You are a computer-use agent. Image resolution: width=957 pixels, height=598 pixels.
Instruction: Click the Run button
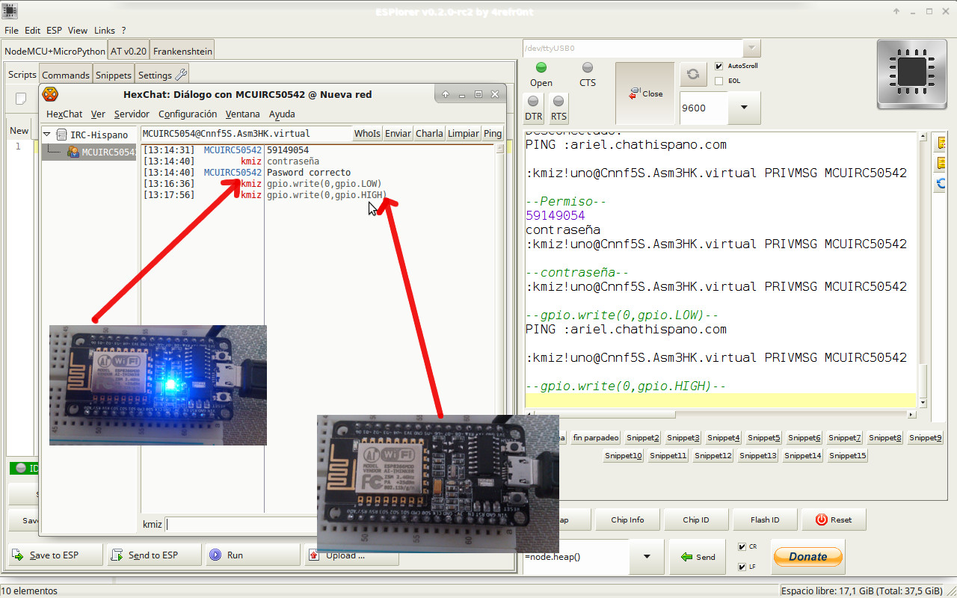point(253,555)
